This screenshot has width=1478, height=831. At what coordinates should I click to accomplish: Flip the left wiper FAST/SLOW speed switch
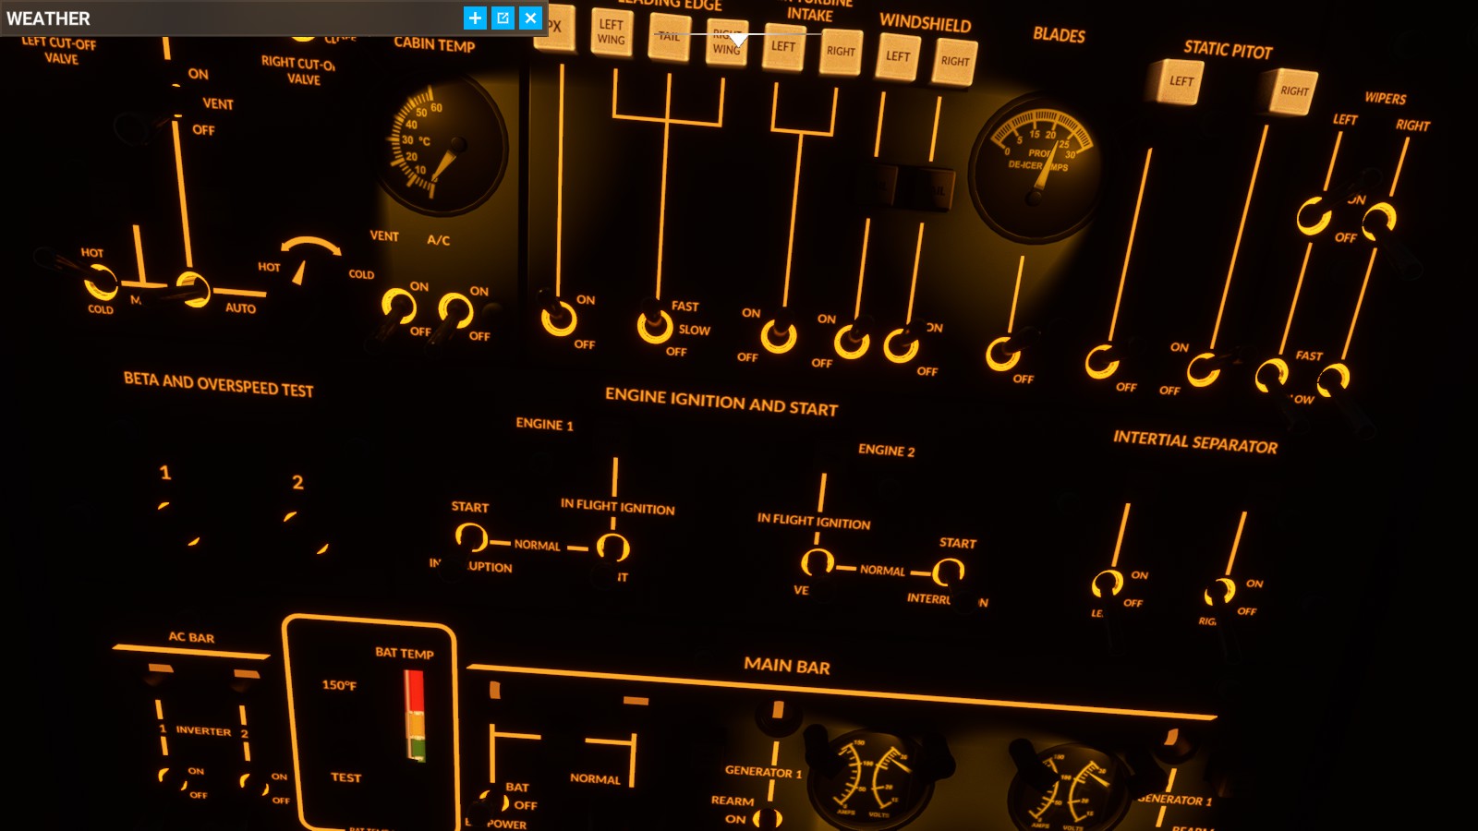pyautogui.click(x=1271, y=375)
